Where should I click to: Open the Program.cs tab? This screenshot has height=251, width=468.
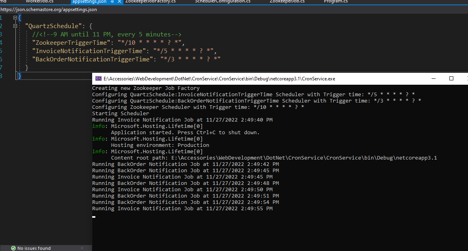click(x=335, y=2)
